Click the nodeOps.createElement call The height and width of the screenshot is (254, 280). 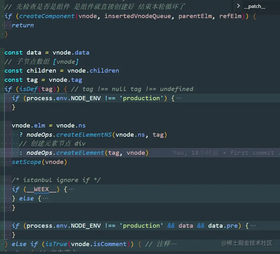[65, 153]
